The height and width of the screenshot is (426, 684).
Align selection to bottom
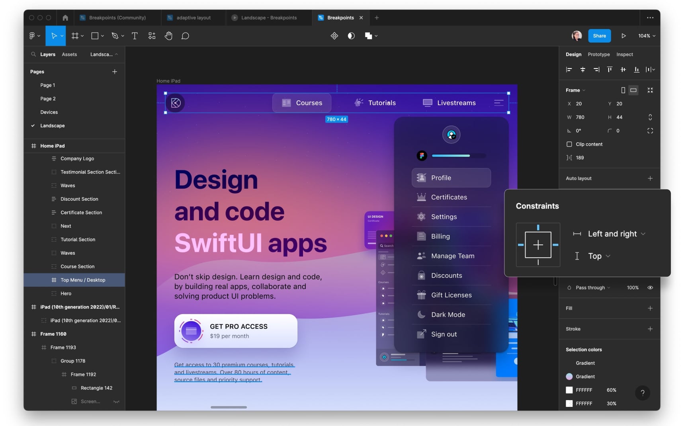(x=637, y=70)
